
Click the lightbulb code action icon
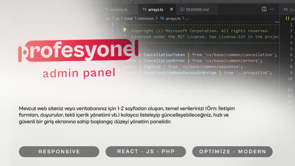(125, 30)
